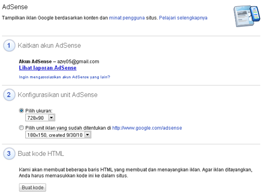The width and height of the screenshot is (265, 194).
Task: Click the 'Buat kode HTML' heading
Action: click(x=41, y=153)
